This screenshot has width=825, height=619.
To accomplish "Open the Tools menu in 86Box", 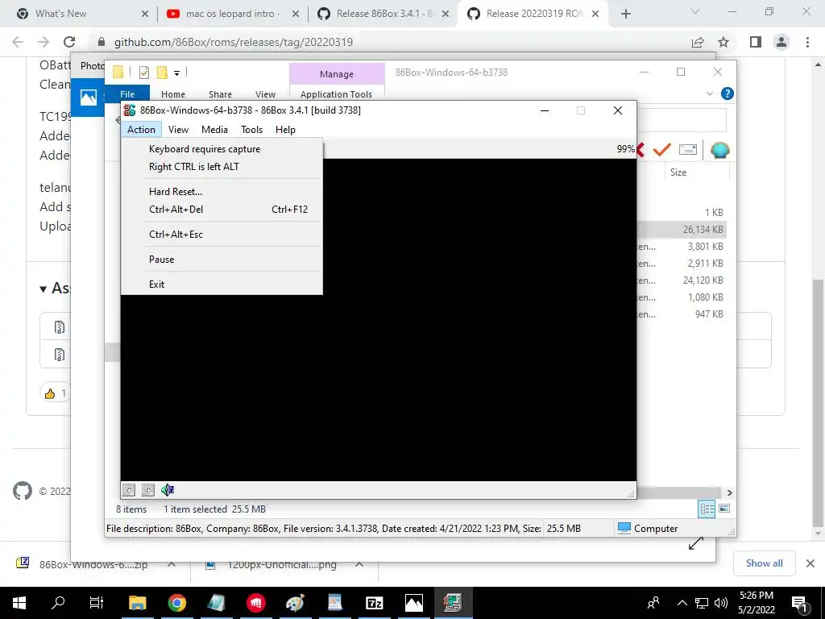I will tap(251, 130).
